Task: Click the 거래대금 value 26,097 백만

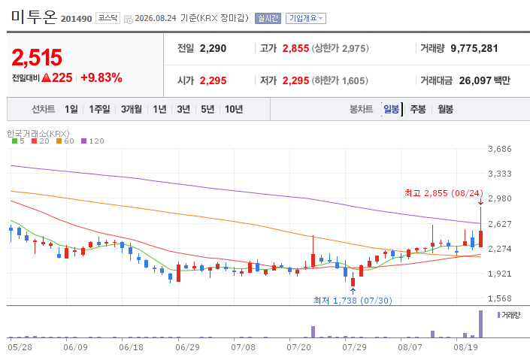Action: click(484, 81)
